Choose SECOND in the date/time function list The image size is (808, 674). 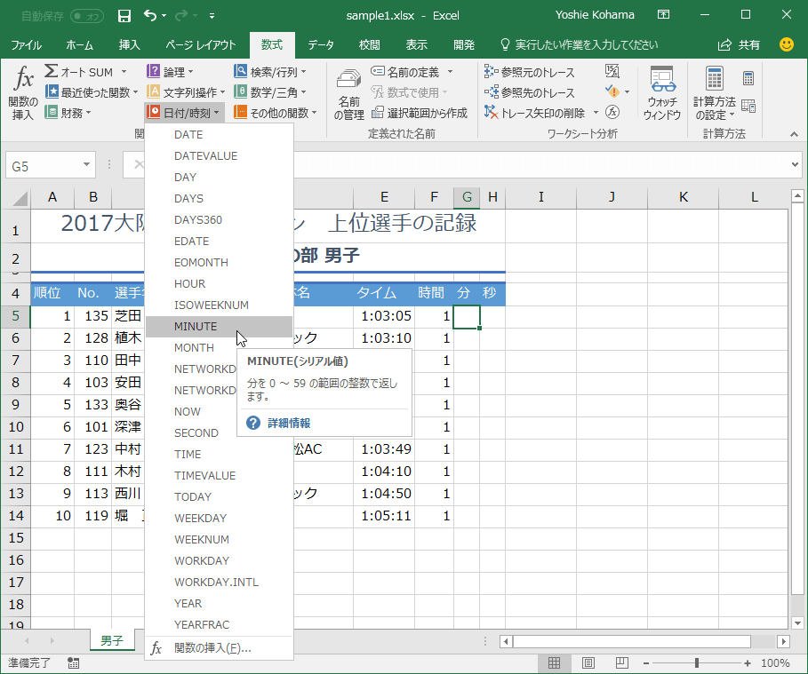196,433
